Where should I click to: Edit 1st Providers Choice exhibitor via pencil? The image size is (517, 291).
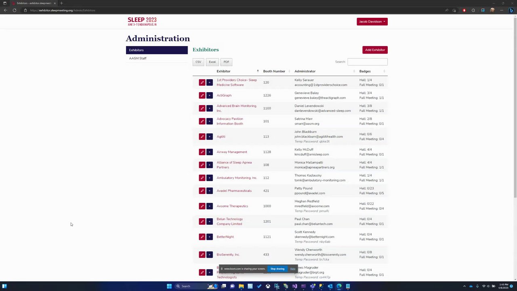tap(202, 82)
